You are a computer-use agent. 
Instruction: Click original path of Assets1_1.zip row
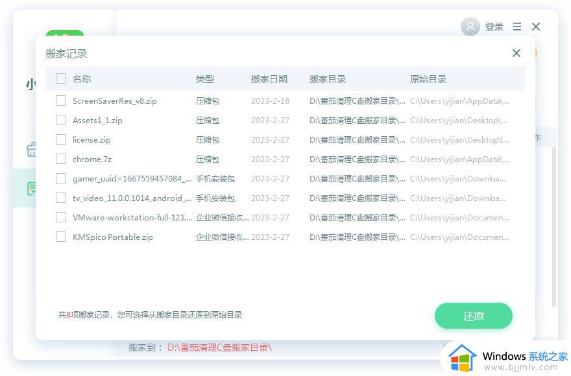point(459,121)
